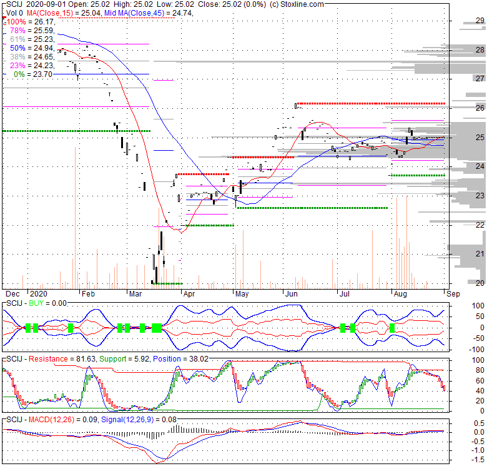Viewport: 487px width, 466px height.
Task: Click the last green buy-signal marker in August
Action: point(392,328)
